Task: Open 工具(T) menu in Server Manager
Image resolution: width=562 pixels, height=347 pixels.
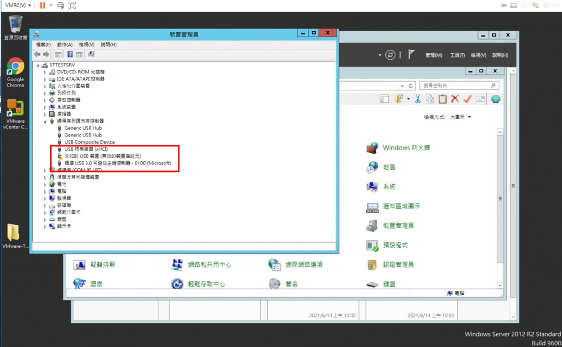Action: click(x=457, y=55)
